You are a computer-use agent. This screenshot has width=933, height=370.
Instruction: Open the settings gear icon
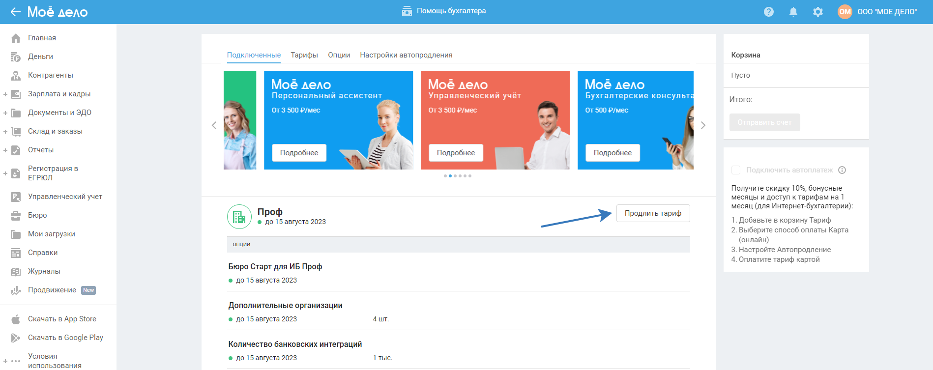click(x=818, y=12)
